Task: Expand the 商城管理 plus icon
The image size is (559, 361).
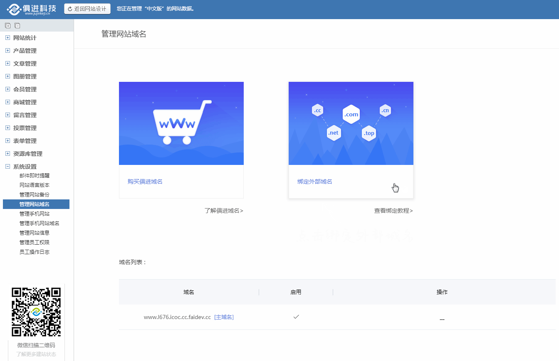Action: [7, 102]
